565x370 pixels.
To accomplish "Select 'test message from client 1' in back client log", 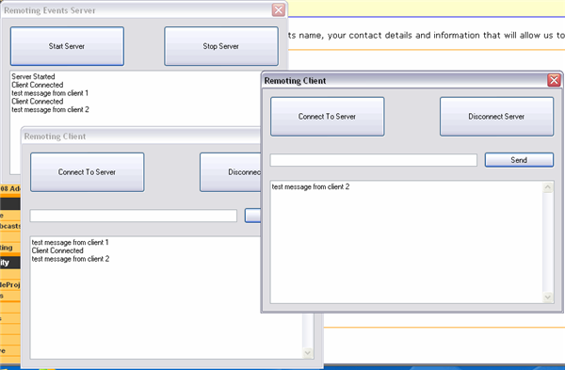I will (x=70, y=242).
